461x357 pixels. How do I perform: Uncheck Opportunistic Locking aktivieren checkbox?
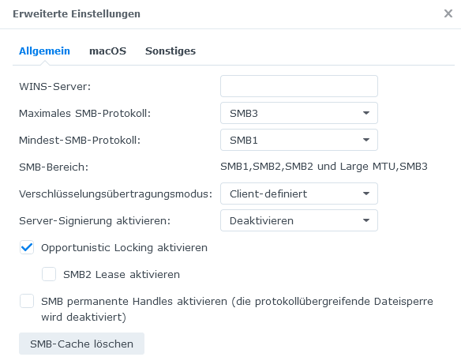click(x=27, y=247)
